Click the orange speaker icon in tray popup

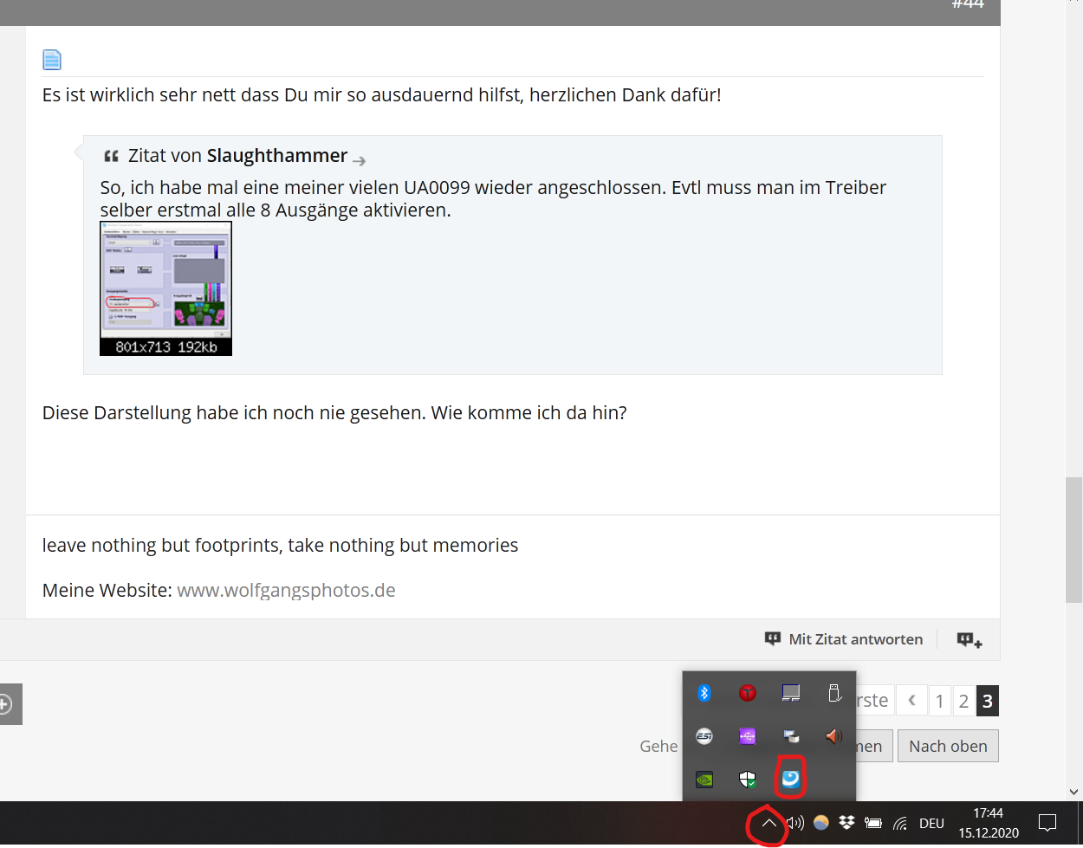tap(833, 736)
